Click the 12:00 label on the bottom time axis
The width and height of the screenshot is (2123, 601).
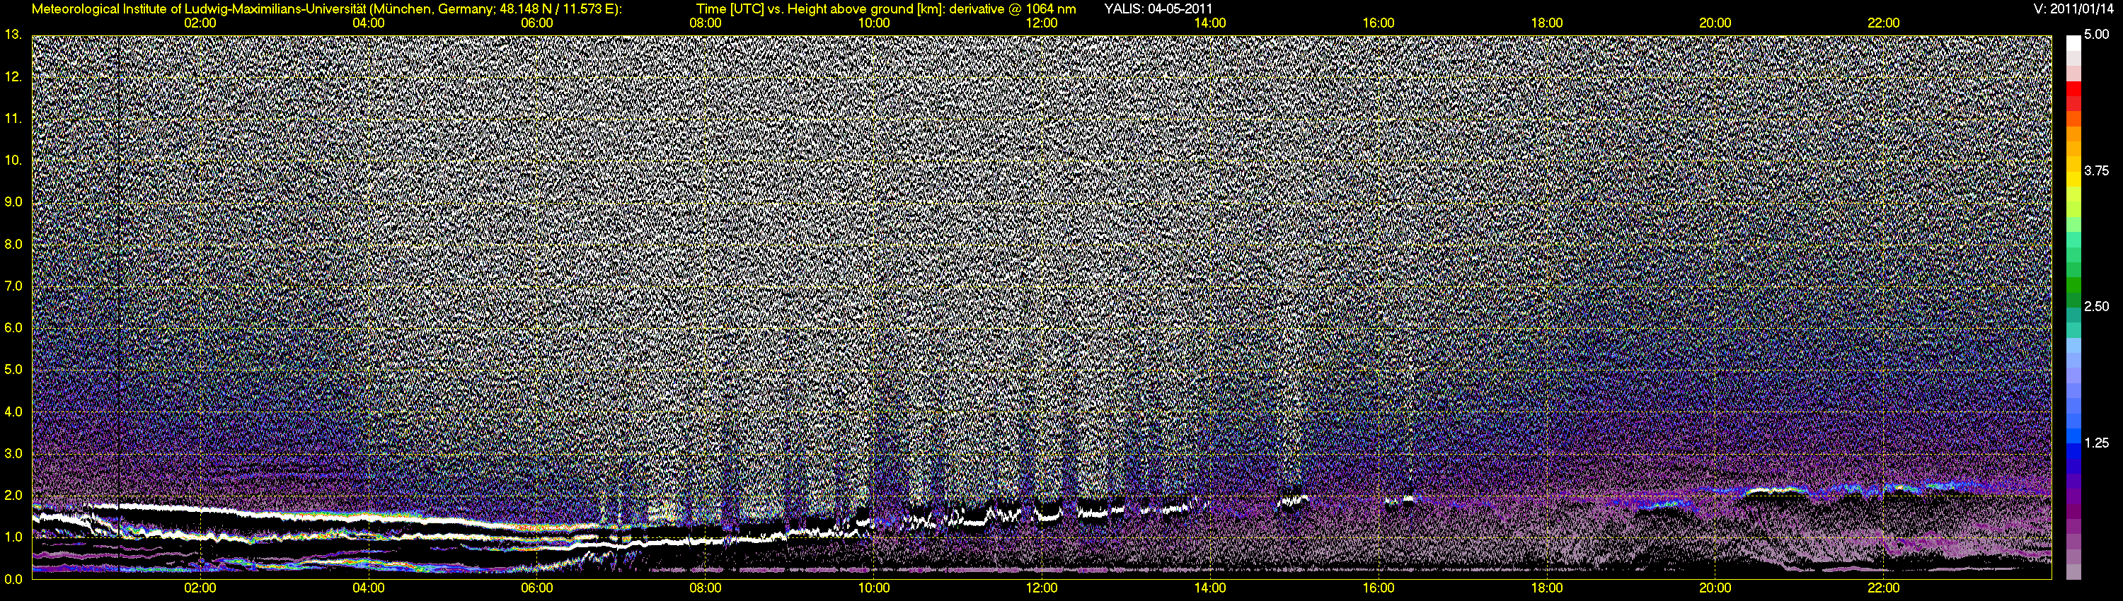click(x=1042, y=589)
